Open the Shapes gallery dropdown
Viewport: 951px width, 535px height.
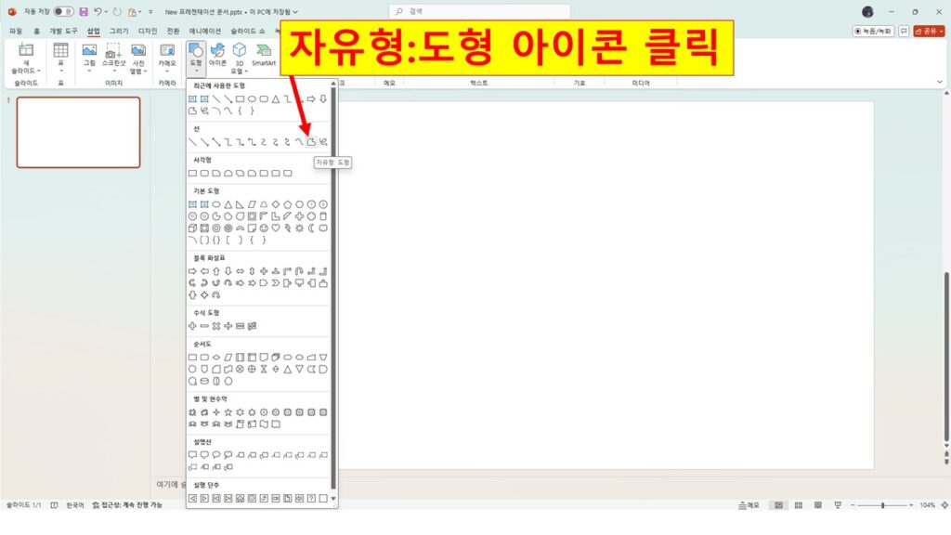196,59
